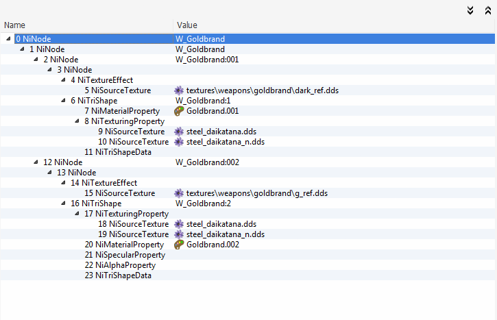Click flower icon on block 18 steel_daikatana.dds
Image resolution: width=497 pixels, height=320 pixels.
pyautogui.click(x=180, y=224)
